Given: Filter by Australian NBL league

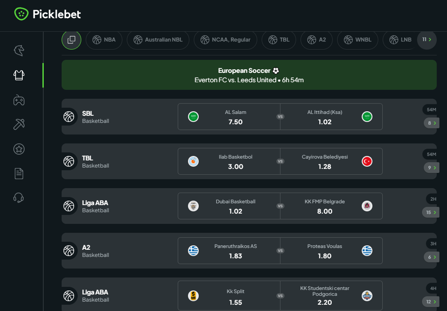Looking at the screenshot, I should point(158,40).
